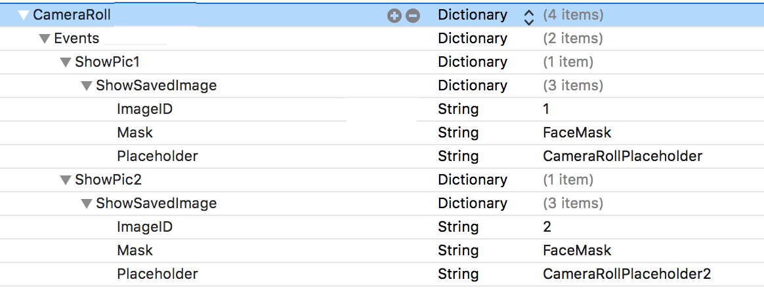The height and width of the screenshot is (288, 764).
Task: Click the minus icon on CameraRoll row
Action: (412, 16)
